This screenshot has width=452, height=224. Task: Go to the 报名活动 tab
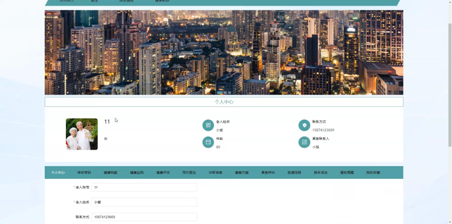pyautogui.click(x=320, y=172)
